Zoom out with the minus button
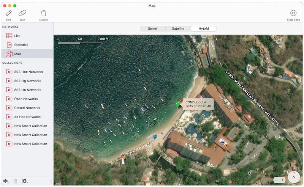Image resolution: width=304 pixels, height=187 pixels. click(x=277, y=180)
